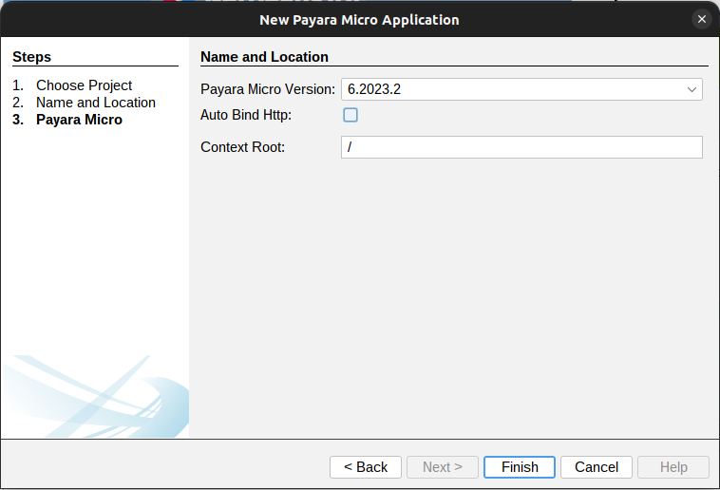This screenshot has width=720, height=490.
Task: Click the Context Root label
Action: pos(242,147)
